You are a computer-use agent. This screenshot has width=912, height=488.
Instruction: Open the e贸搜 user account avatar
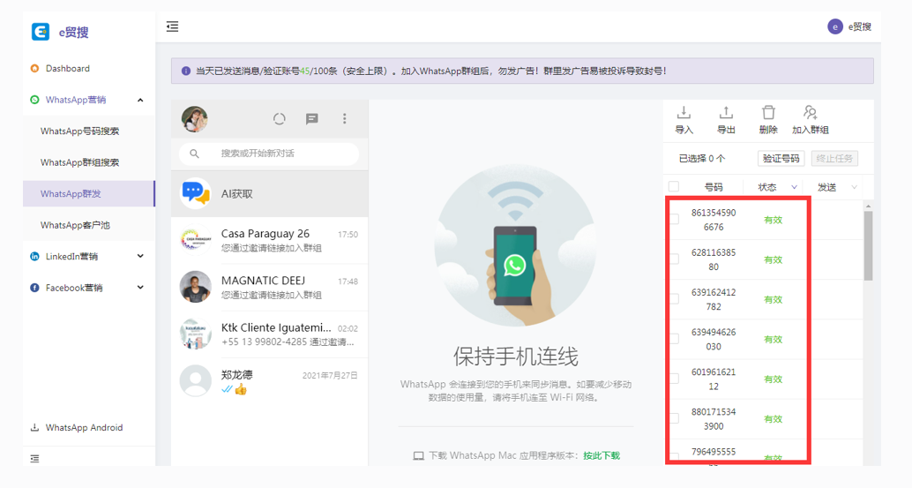click(835, 26)
